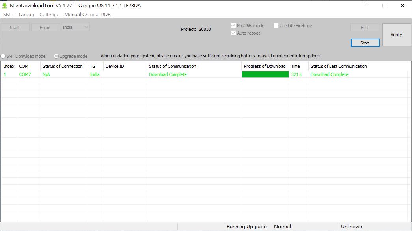Screen dimensions: 412x231
Task: Click the green download progress bar
Action: point(265,74)
